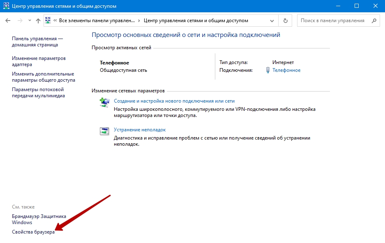This screenshot has height=243, width=385.
Task: Click the phone icon beside the Телефонное connection
Action: (267, 70)
